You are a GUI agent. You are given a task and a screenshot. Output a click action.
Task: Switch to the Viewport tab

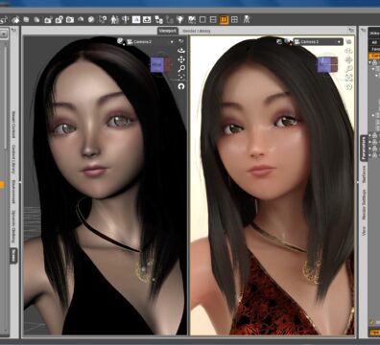point(168,31)
